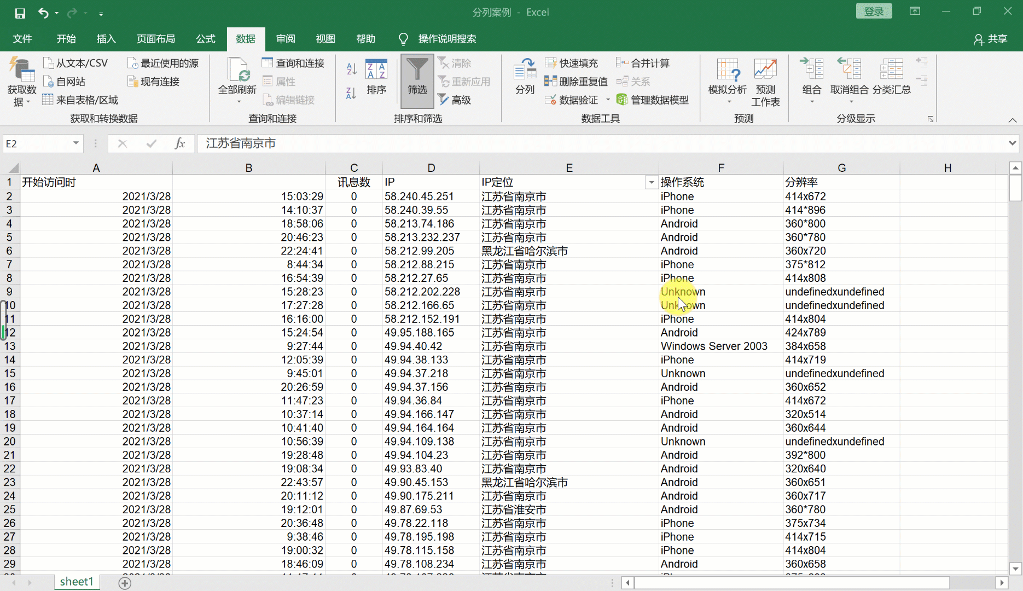
Task: Click the 预测工作表 button
Action: tap(765, 83)
